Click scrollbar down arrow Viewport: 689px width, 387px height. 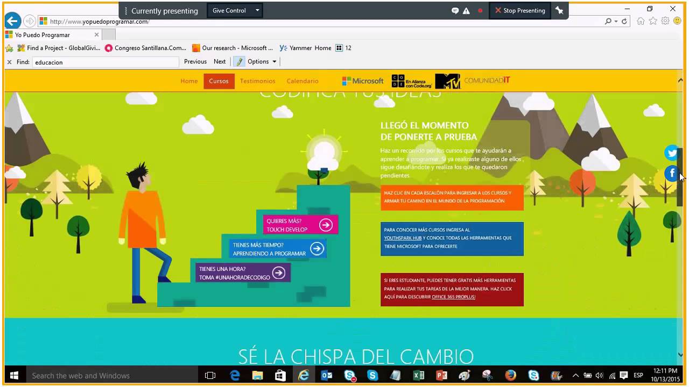pos(680,355)
